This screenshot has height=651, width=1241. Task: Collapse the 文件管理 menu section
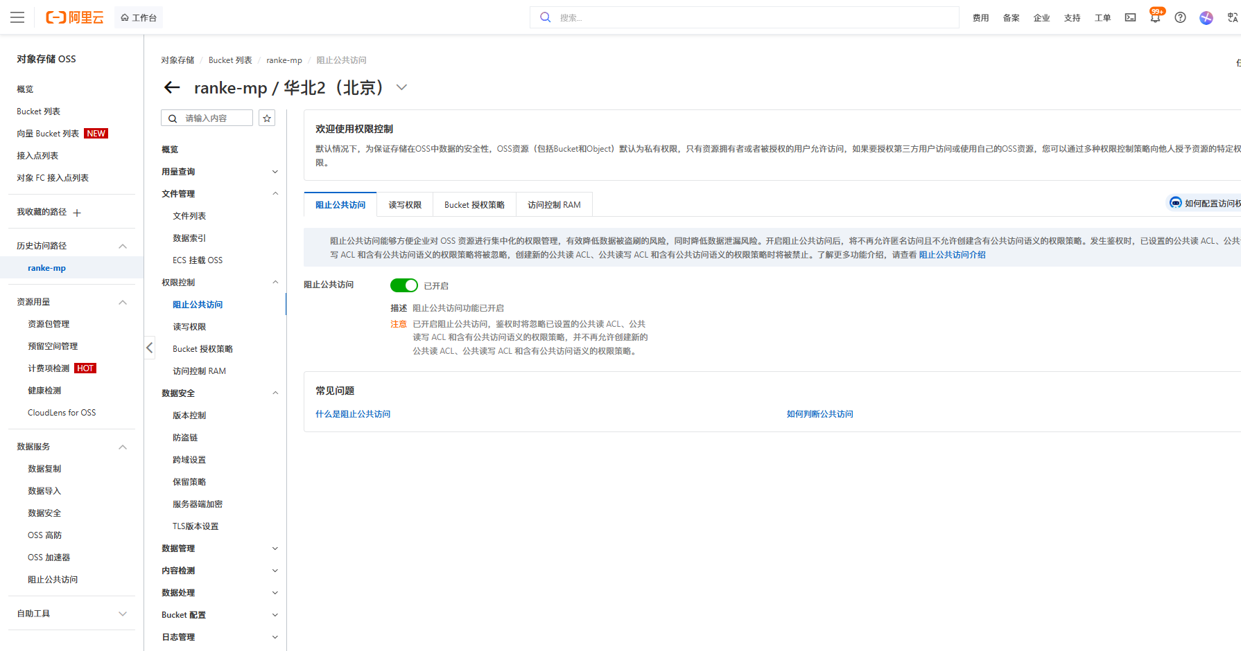pos(275,194)
